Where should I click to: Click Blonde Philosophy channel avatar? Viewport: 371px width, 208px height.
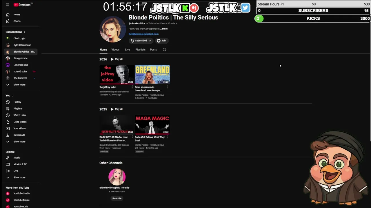(x=117, y=177)
